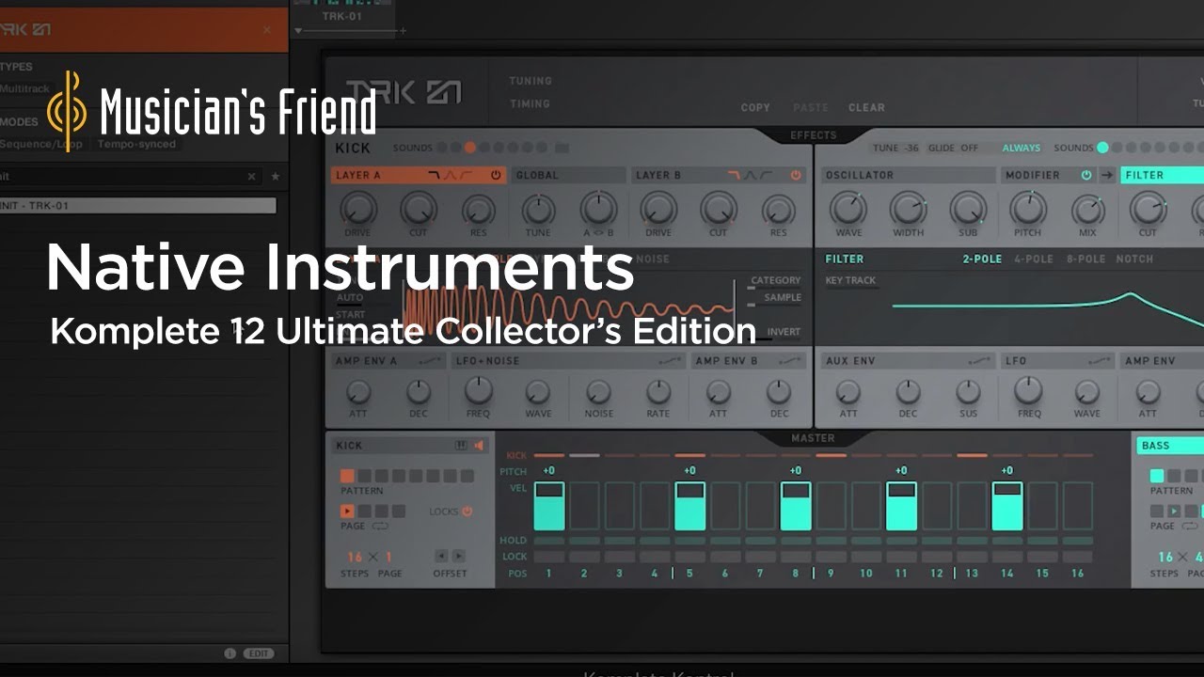Open the dropdown arrow below TRK-01 tab

(299, 31)
